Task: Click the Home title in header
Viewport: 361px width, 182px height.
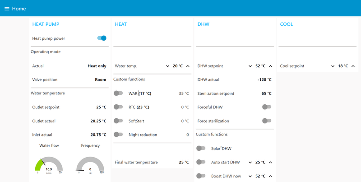Action: [x=19, y=9]
